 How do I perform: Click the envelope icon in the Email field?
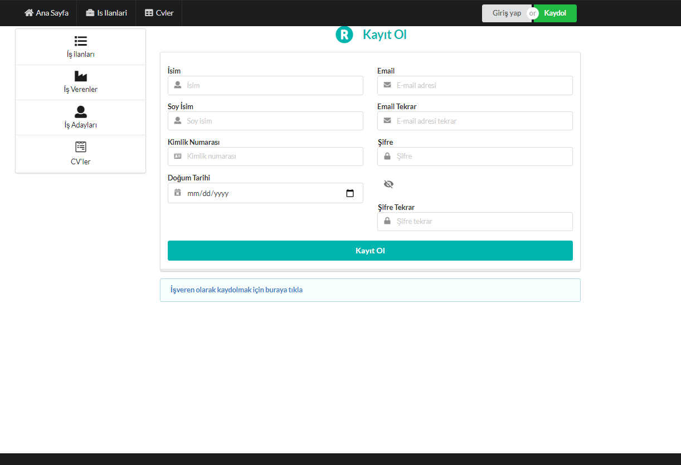[387, 85]
